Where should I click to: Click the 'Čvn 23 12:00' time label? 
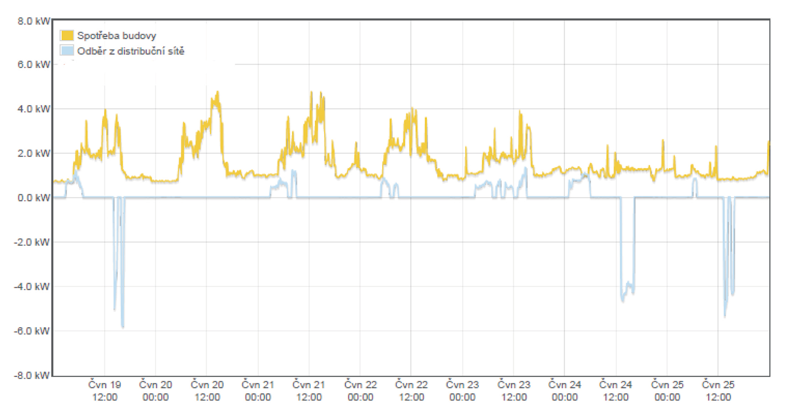514,391
